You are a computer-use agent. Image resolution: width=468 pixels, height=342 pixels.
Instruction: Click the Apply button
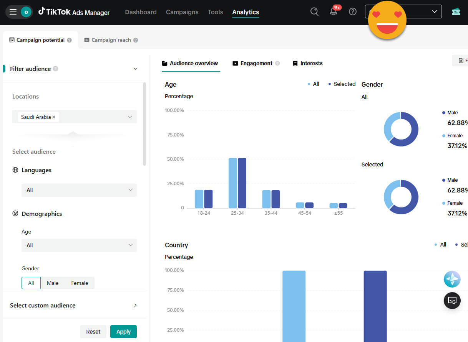coord(123,332)
